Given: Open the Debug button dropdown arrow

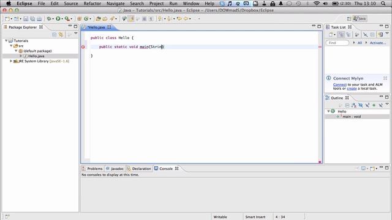Looking at the screenshot, I should (53, 19).
